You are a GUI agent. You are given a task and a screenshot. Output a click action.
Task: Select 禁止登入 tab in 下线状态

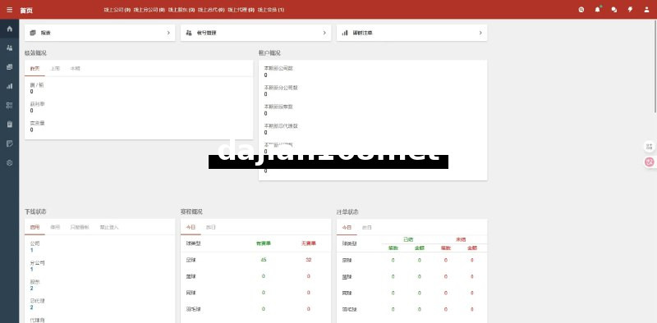coord(109,227)
